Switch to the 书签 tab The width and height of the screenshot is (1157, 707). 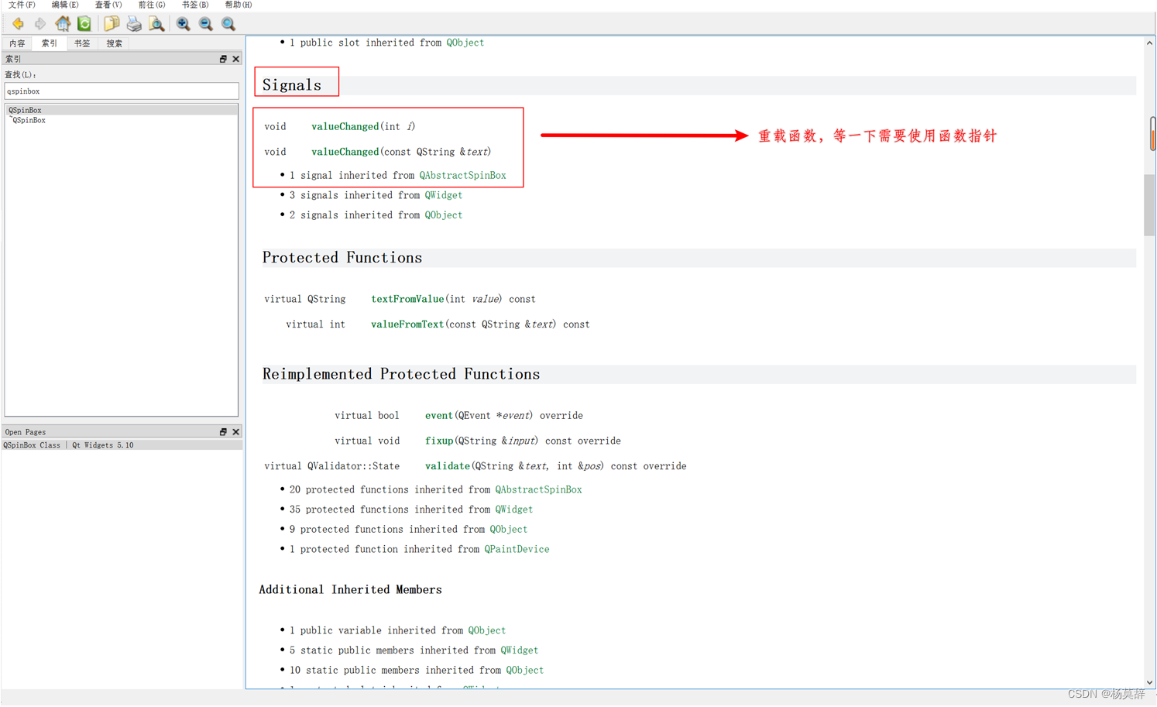pos(82,43)
